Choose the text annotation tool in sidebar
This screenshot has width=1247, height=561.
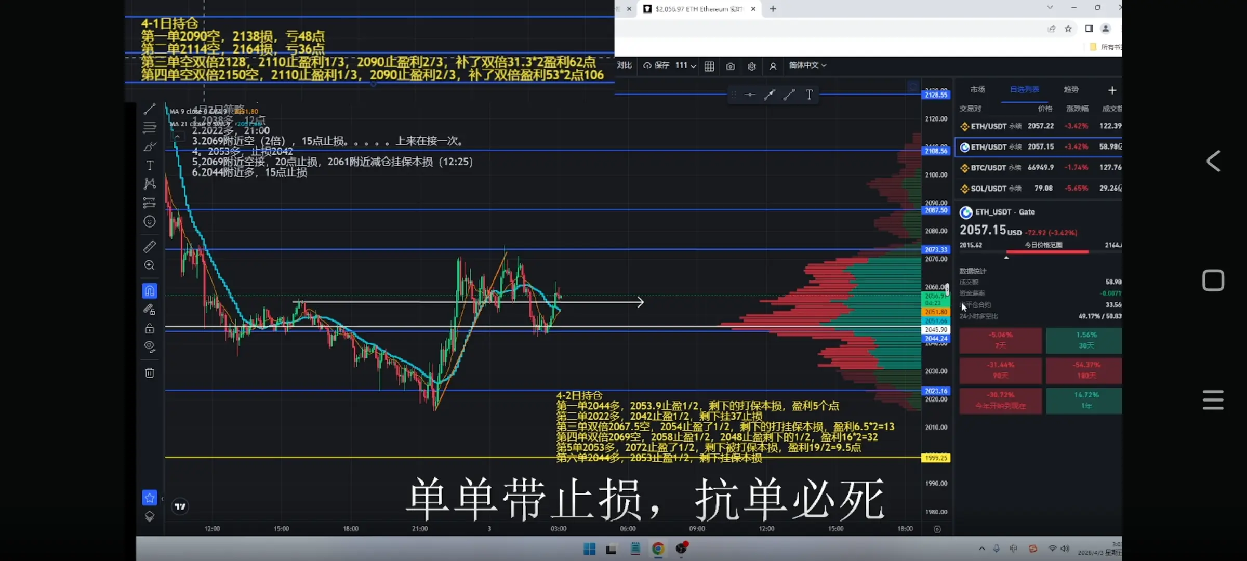[x=150, y=165]
